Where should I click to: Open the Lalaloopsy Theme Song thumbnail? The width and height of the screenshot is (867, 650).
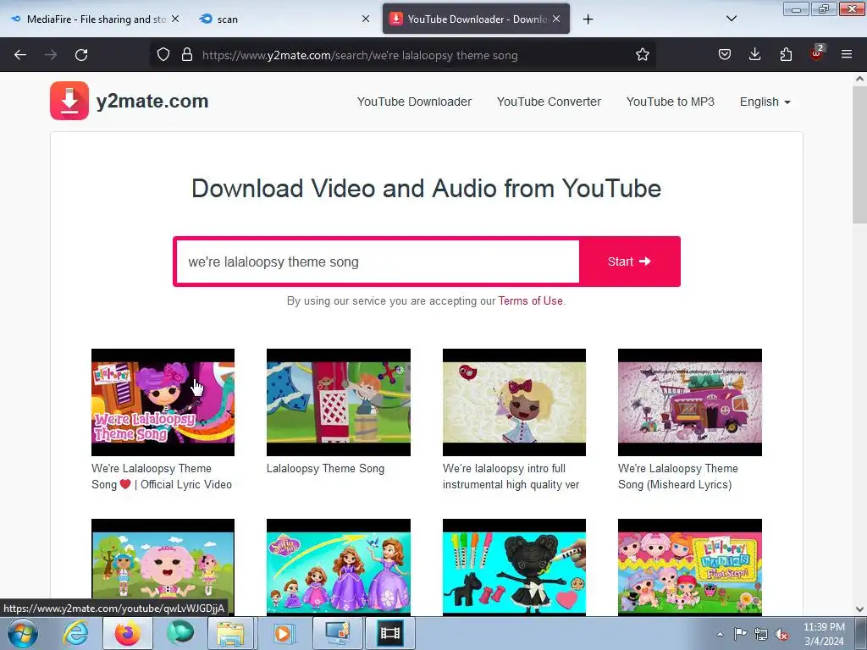coord(339,402)
